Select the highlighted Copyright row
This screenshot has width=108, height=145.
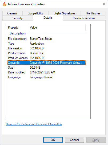point(46,63)
